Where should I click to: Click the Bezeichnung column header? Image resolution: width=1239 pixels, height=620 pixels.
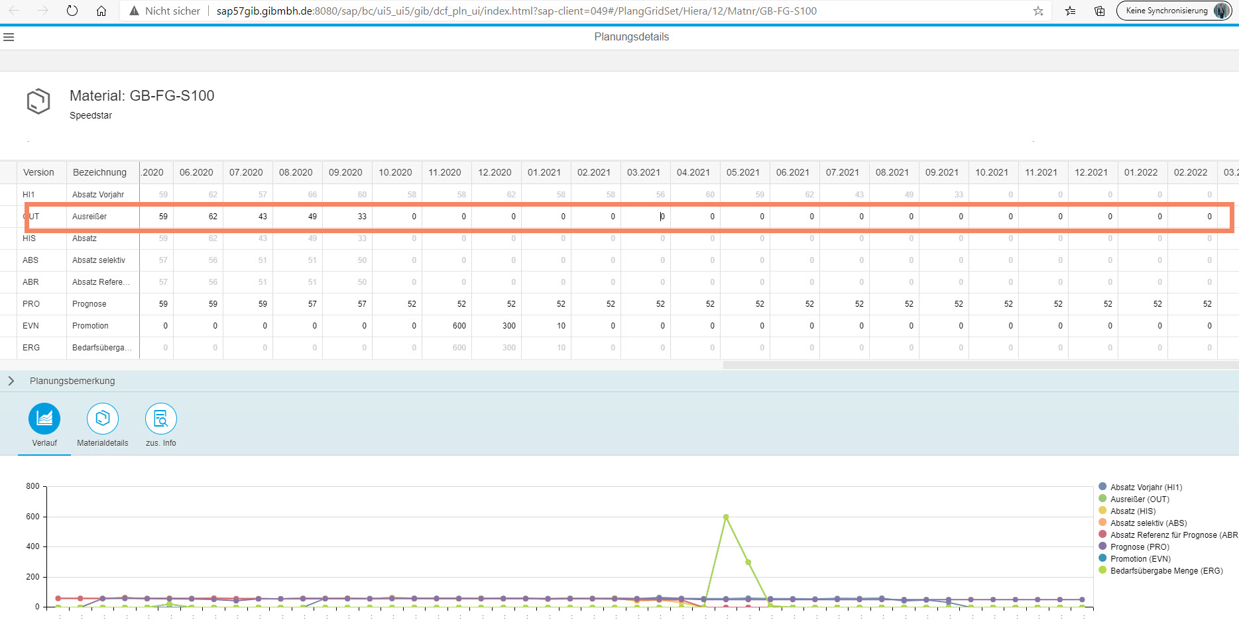(x=99, y=172)
